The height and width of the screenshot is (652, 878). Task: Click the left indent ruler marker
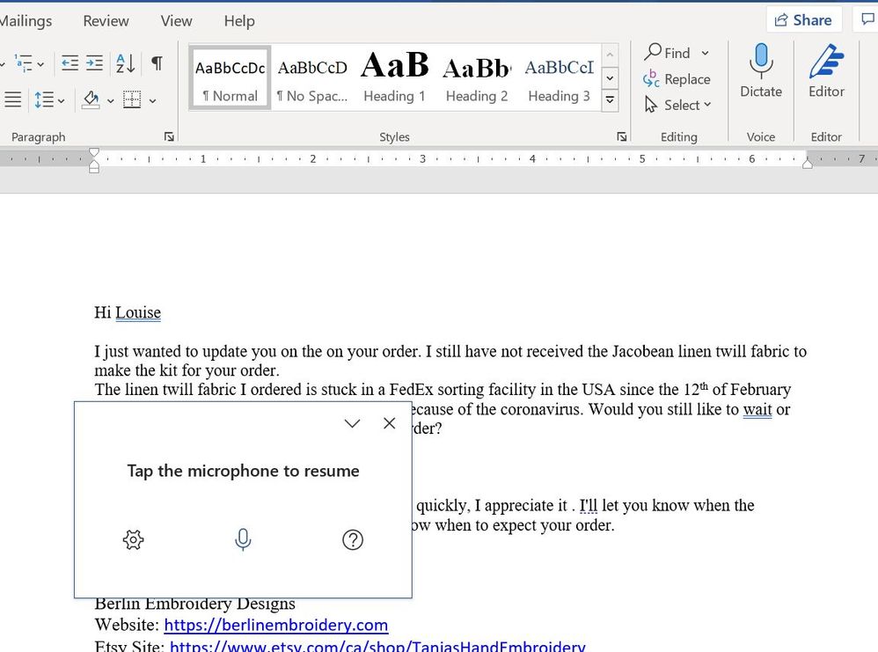[94, 167]
